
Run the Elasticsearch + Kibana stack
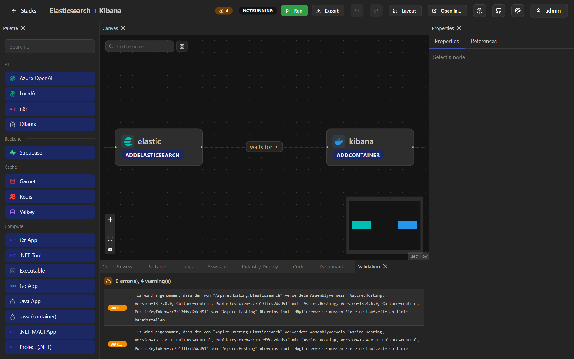click(294, 11)
